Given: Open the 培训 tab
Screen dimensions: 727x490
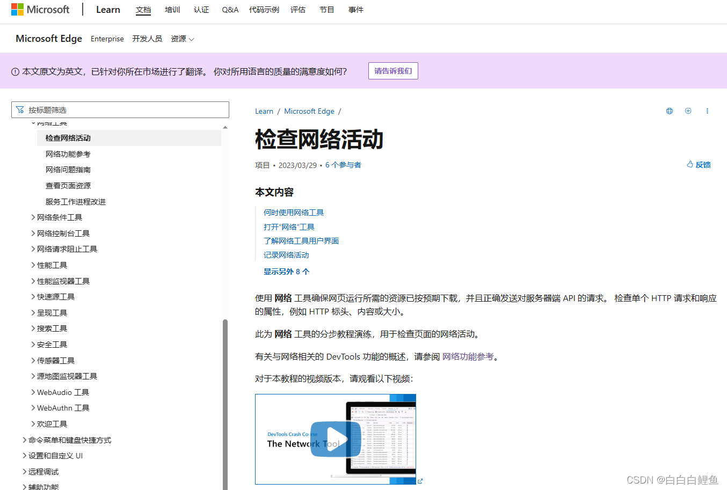Looking at the screenshot, I should (172, 10).
